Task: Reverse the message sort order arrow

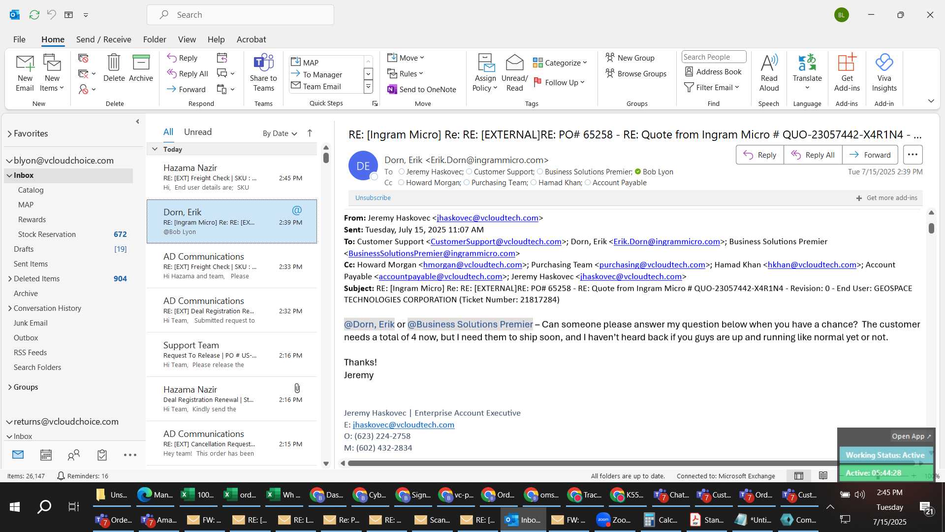Action: click(x=310, y=133)
